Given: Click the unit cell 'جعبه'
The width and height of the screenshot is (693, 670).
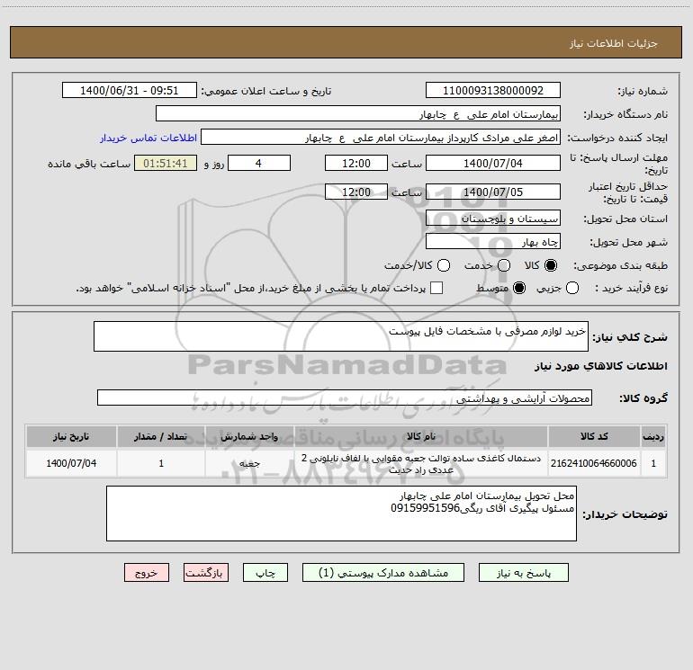Looking at the screenshot, I should [249, 463].
